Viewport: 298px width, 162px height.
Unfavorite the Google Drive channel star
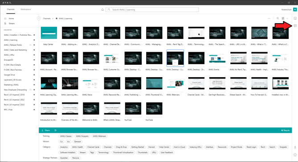[x=34, y=75]
